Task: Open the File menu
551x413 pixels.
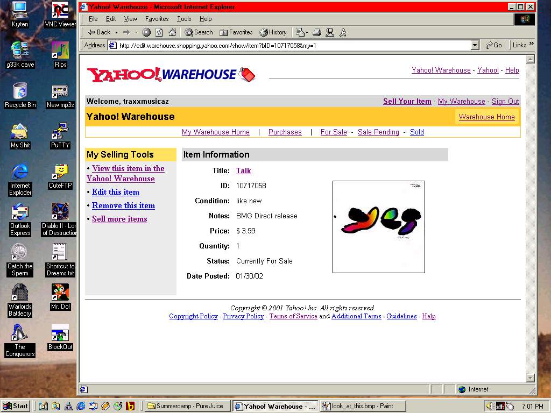Action: (93, 19)
